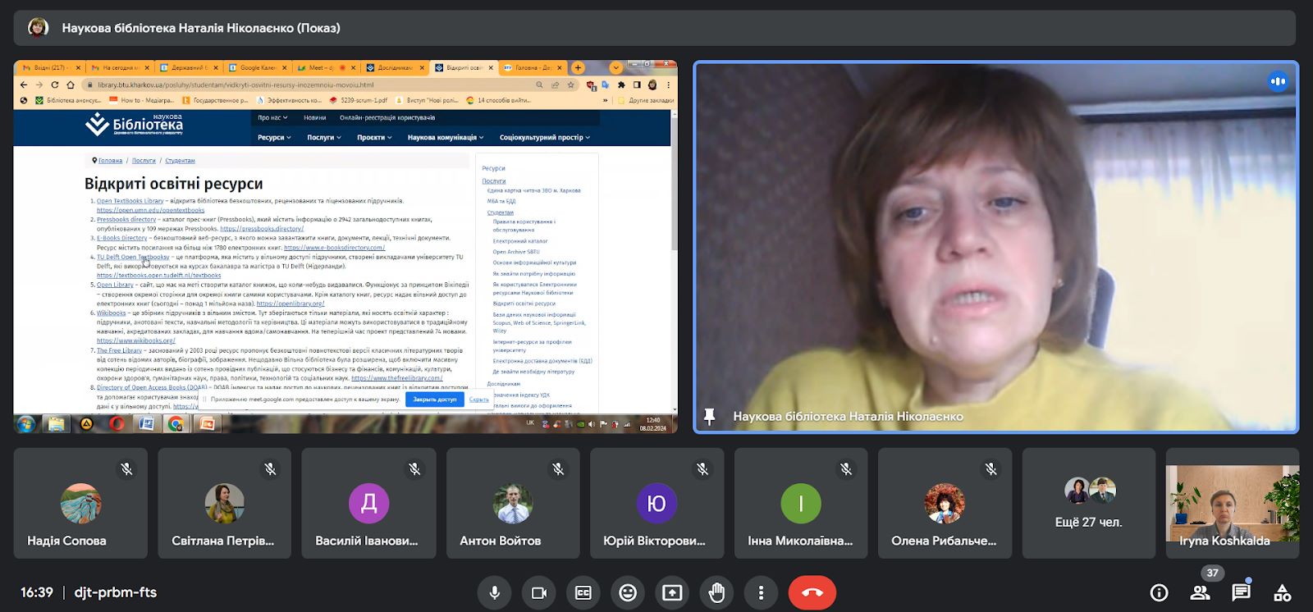Open the TU Delft Open Textbooks link
Screen dimensions: 1313x612
coord(133,257)
